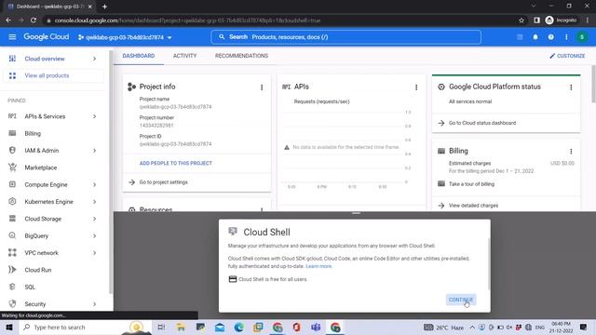Expand the Security submenu arrow
Image resolution: width=596 pixels, height=335 pixels.
(x=94, y=304)
